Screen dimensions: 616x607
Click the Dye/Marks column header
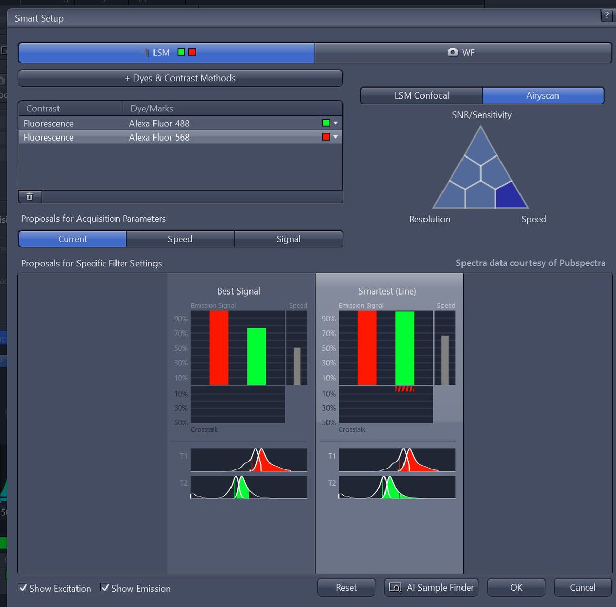click(x=233, y=108)
